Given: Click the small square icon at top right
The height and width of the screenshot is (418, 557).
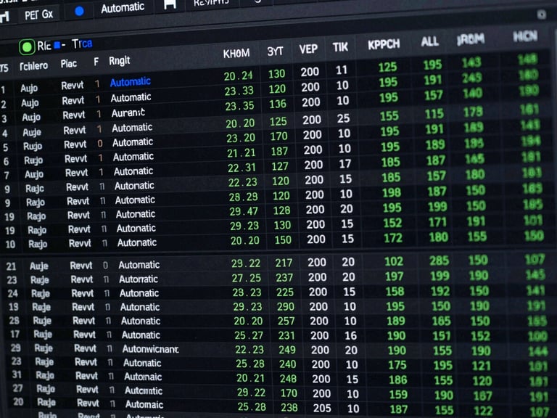Looking at the screenshot, I should pyautogui.click(x=541, y=15).
